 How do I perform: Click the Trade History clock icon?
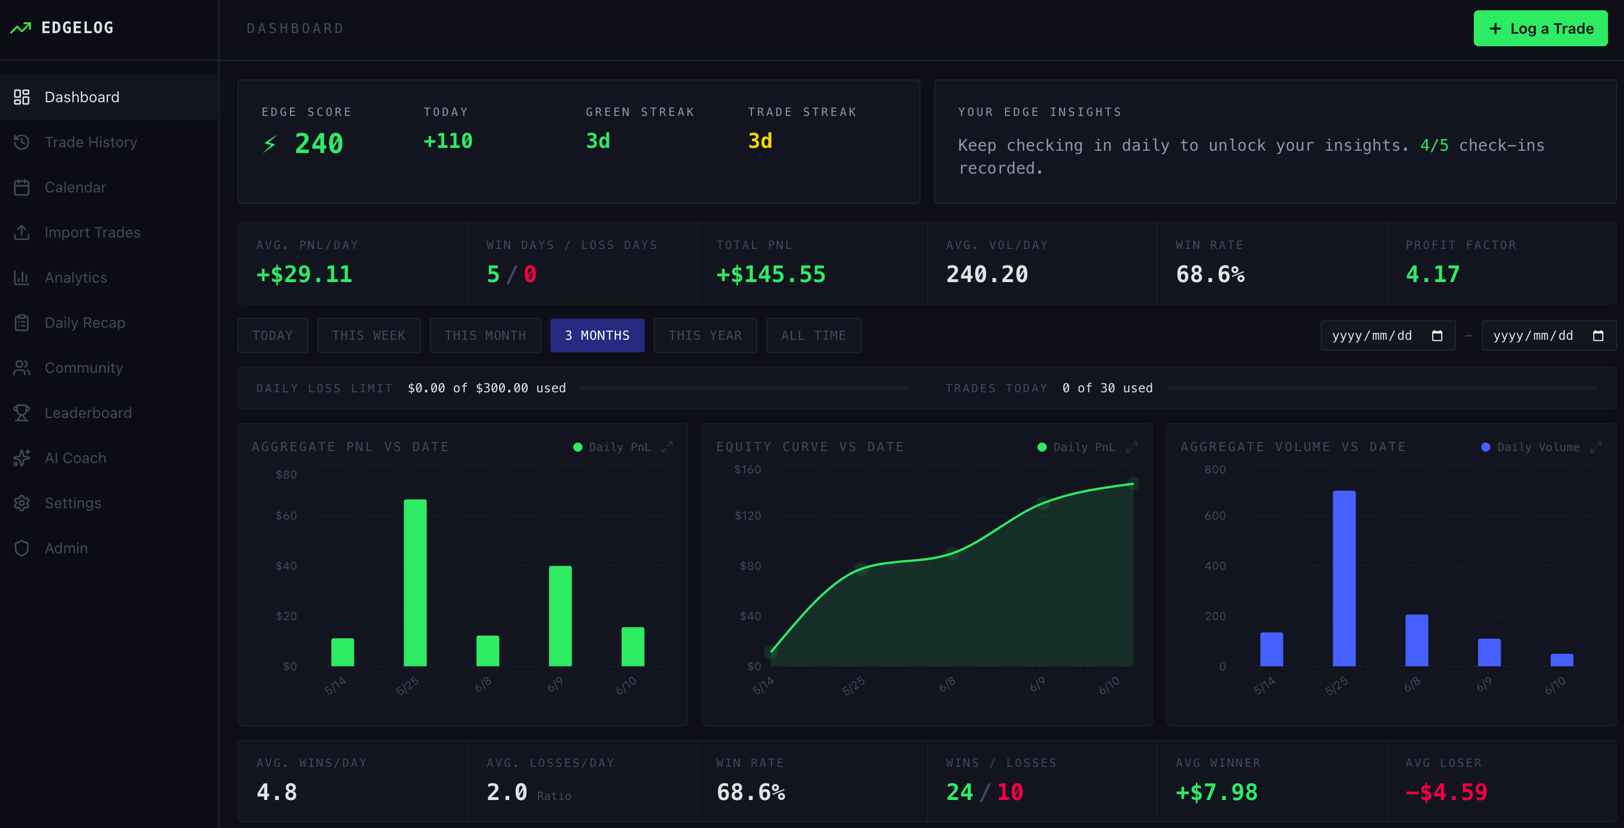coord(22,142)
